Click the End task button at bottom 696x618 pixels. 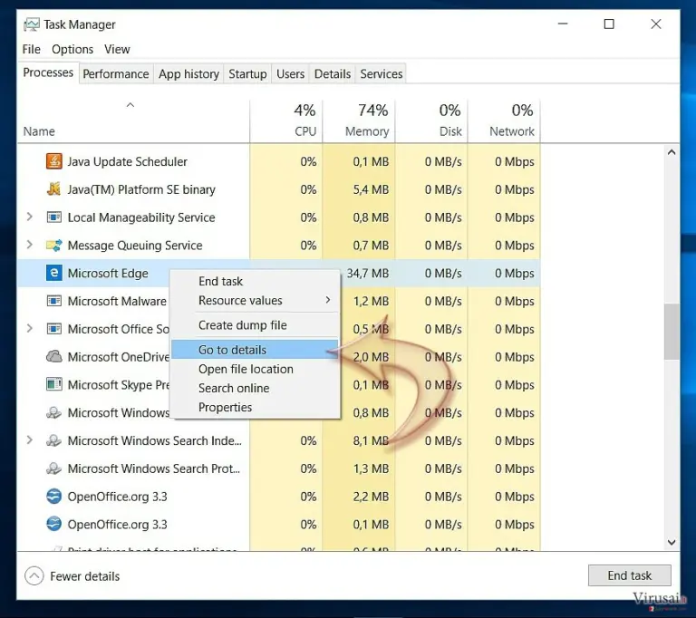[630, 575]
